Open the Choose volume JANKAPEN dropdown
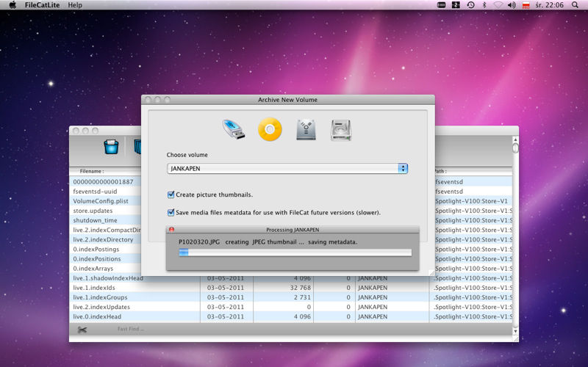This screenshot has width=588, height=367. [x=287, y=169]
